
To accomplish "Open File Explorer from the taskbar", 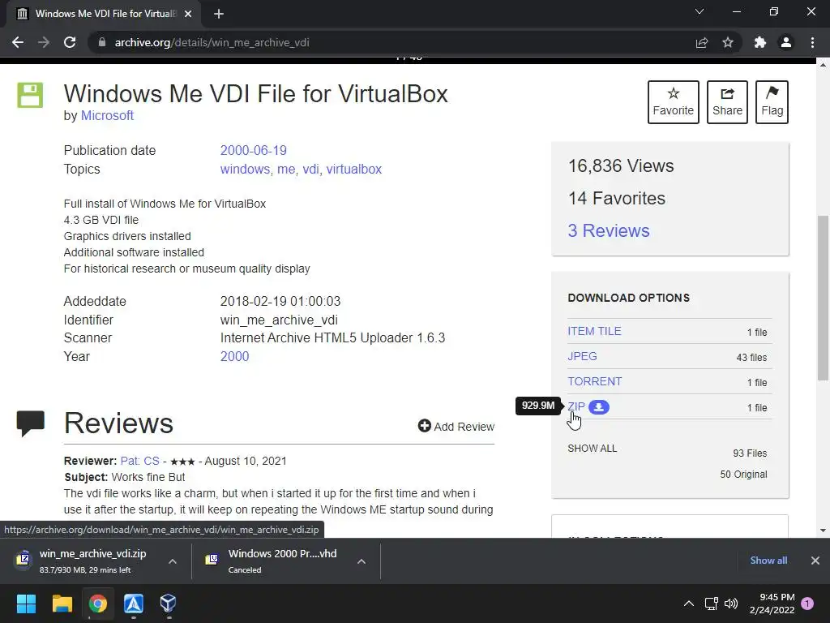I will 62,604.
